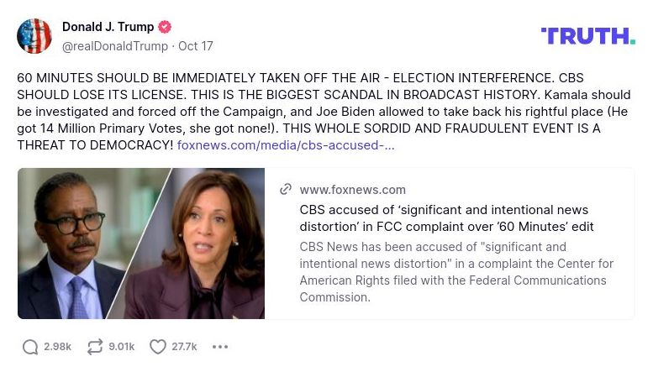Click the 9.01k ReTruth count

pos(122,347)
